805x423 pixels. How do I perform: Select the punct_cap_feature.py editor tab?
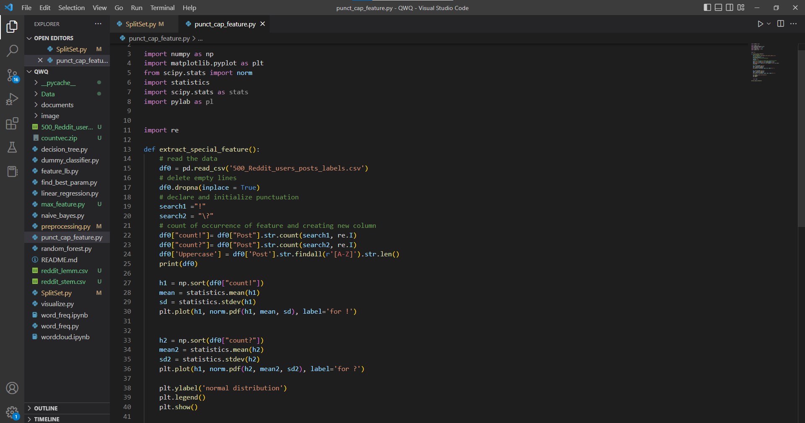225,24
